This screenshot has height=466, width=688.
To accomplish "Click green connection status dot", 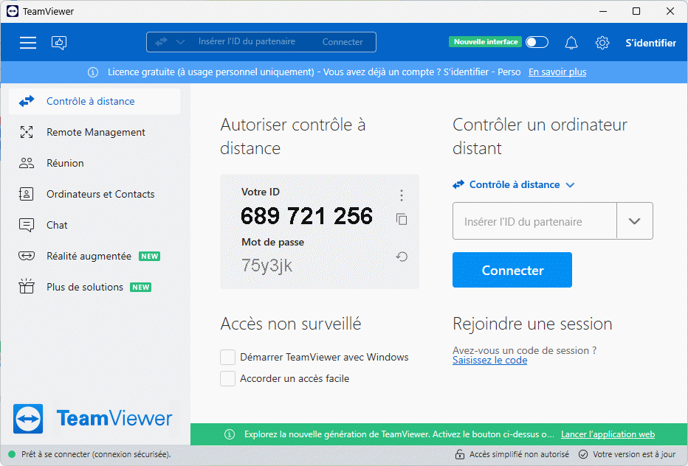I will [x=12, y=454].
